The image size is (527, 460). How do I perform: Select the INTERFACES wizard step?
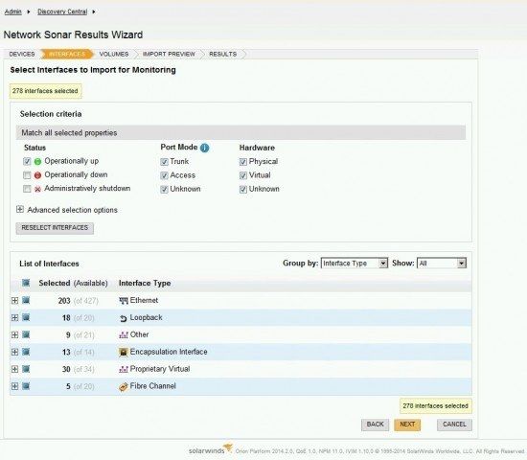67,54
